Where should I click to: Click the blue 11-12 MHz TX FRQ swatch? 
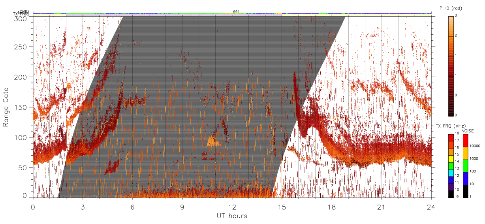point(451,180)
